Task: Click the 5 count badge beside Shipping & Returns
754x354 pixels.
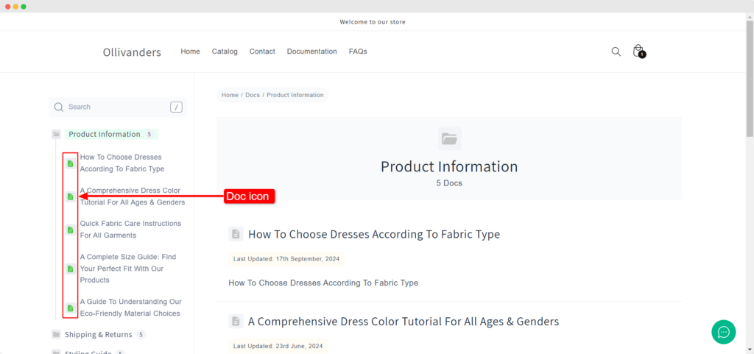Action: coord(141,334)
